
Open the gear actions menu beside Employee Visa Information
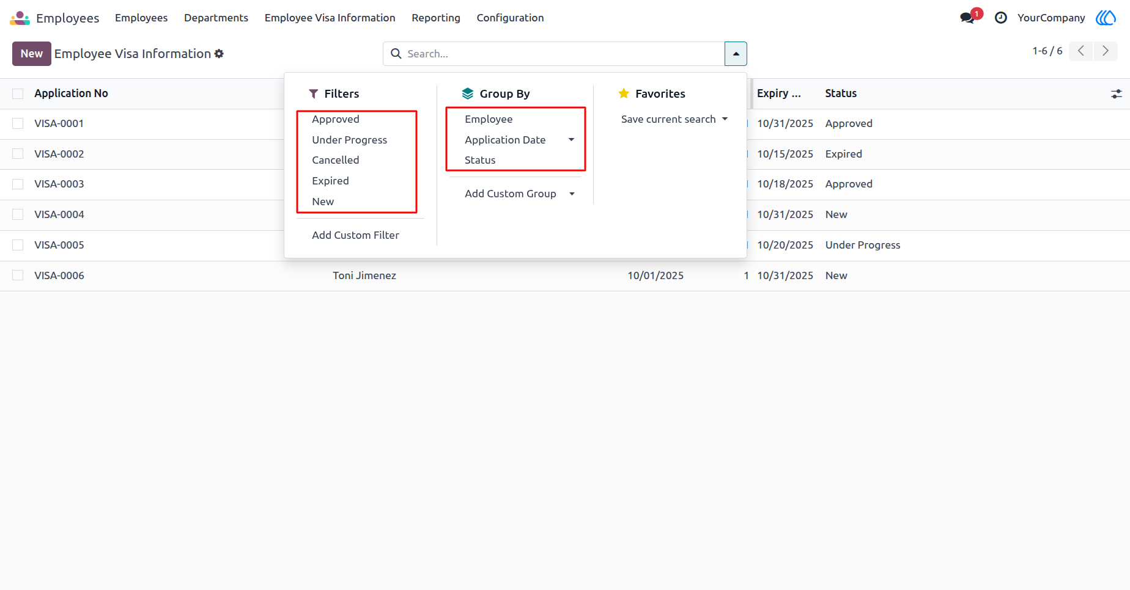tap(219, 54)
